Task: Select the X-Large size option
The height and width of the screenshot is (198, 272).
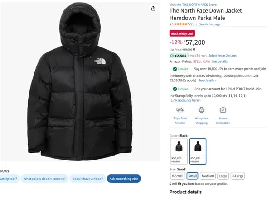Action: click(x=238, y=176)
